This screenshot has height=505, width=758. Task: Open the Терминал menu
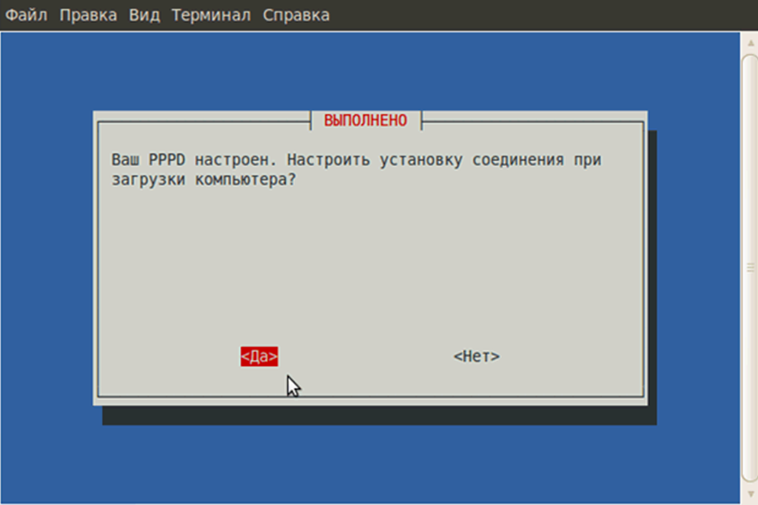(212, 15)
